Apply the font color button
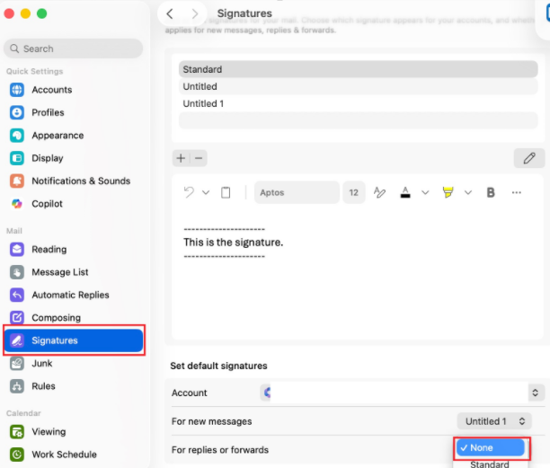Screen dimensions: 550x468 click(x=405, y=192)
